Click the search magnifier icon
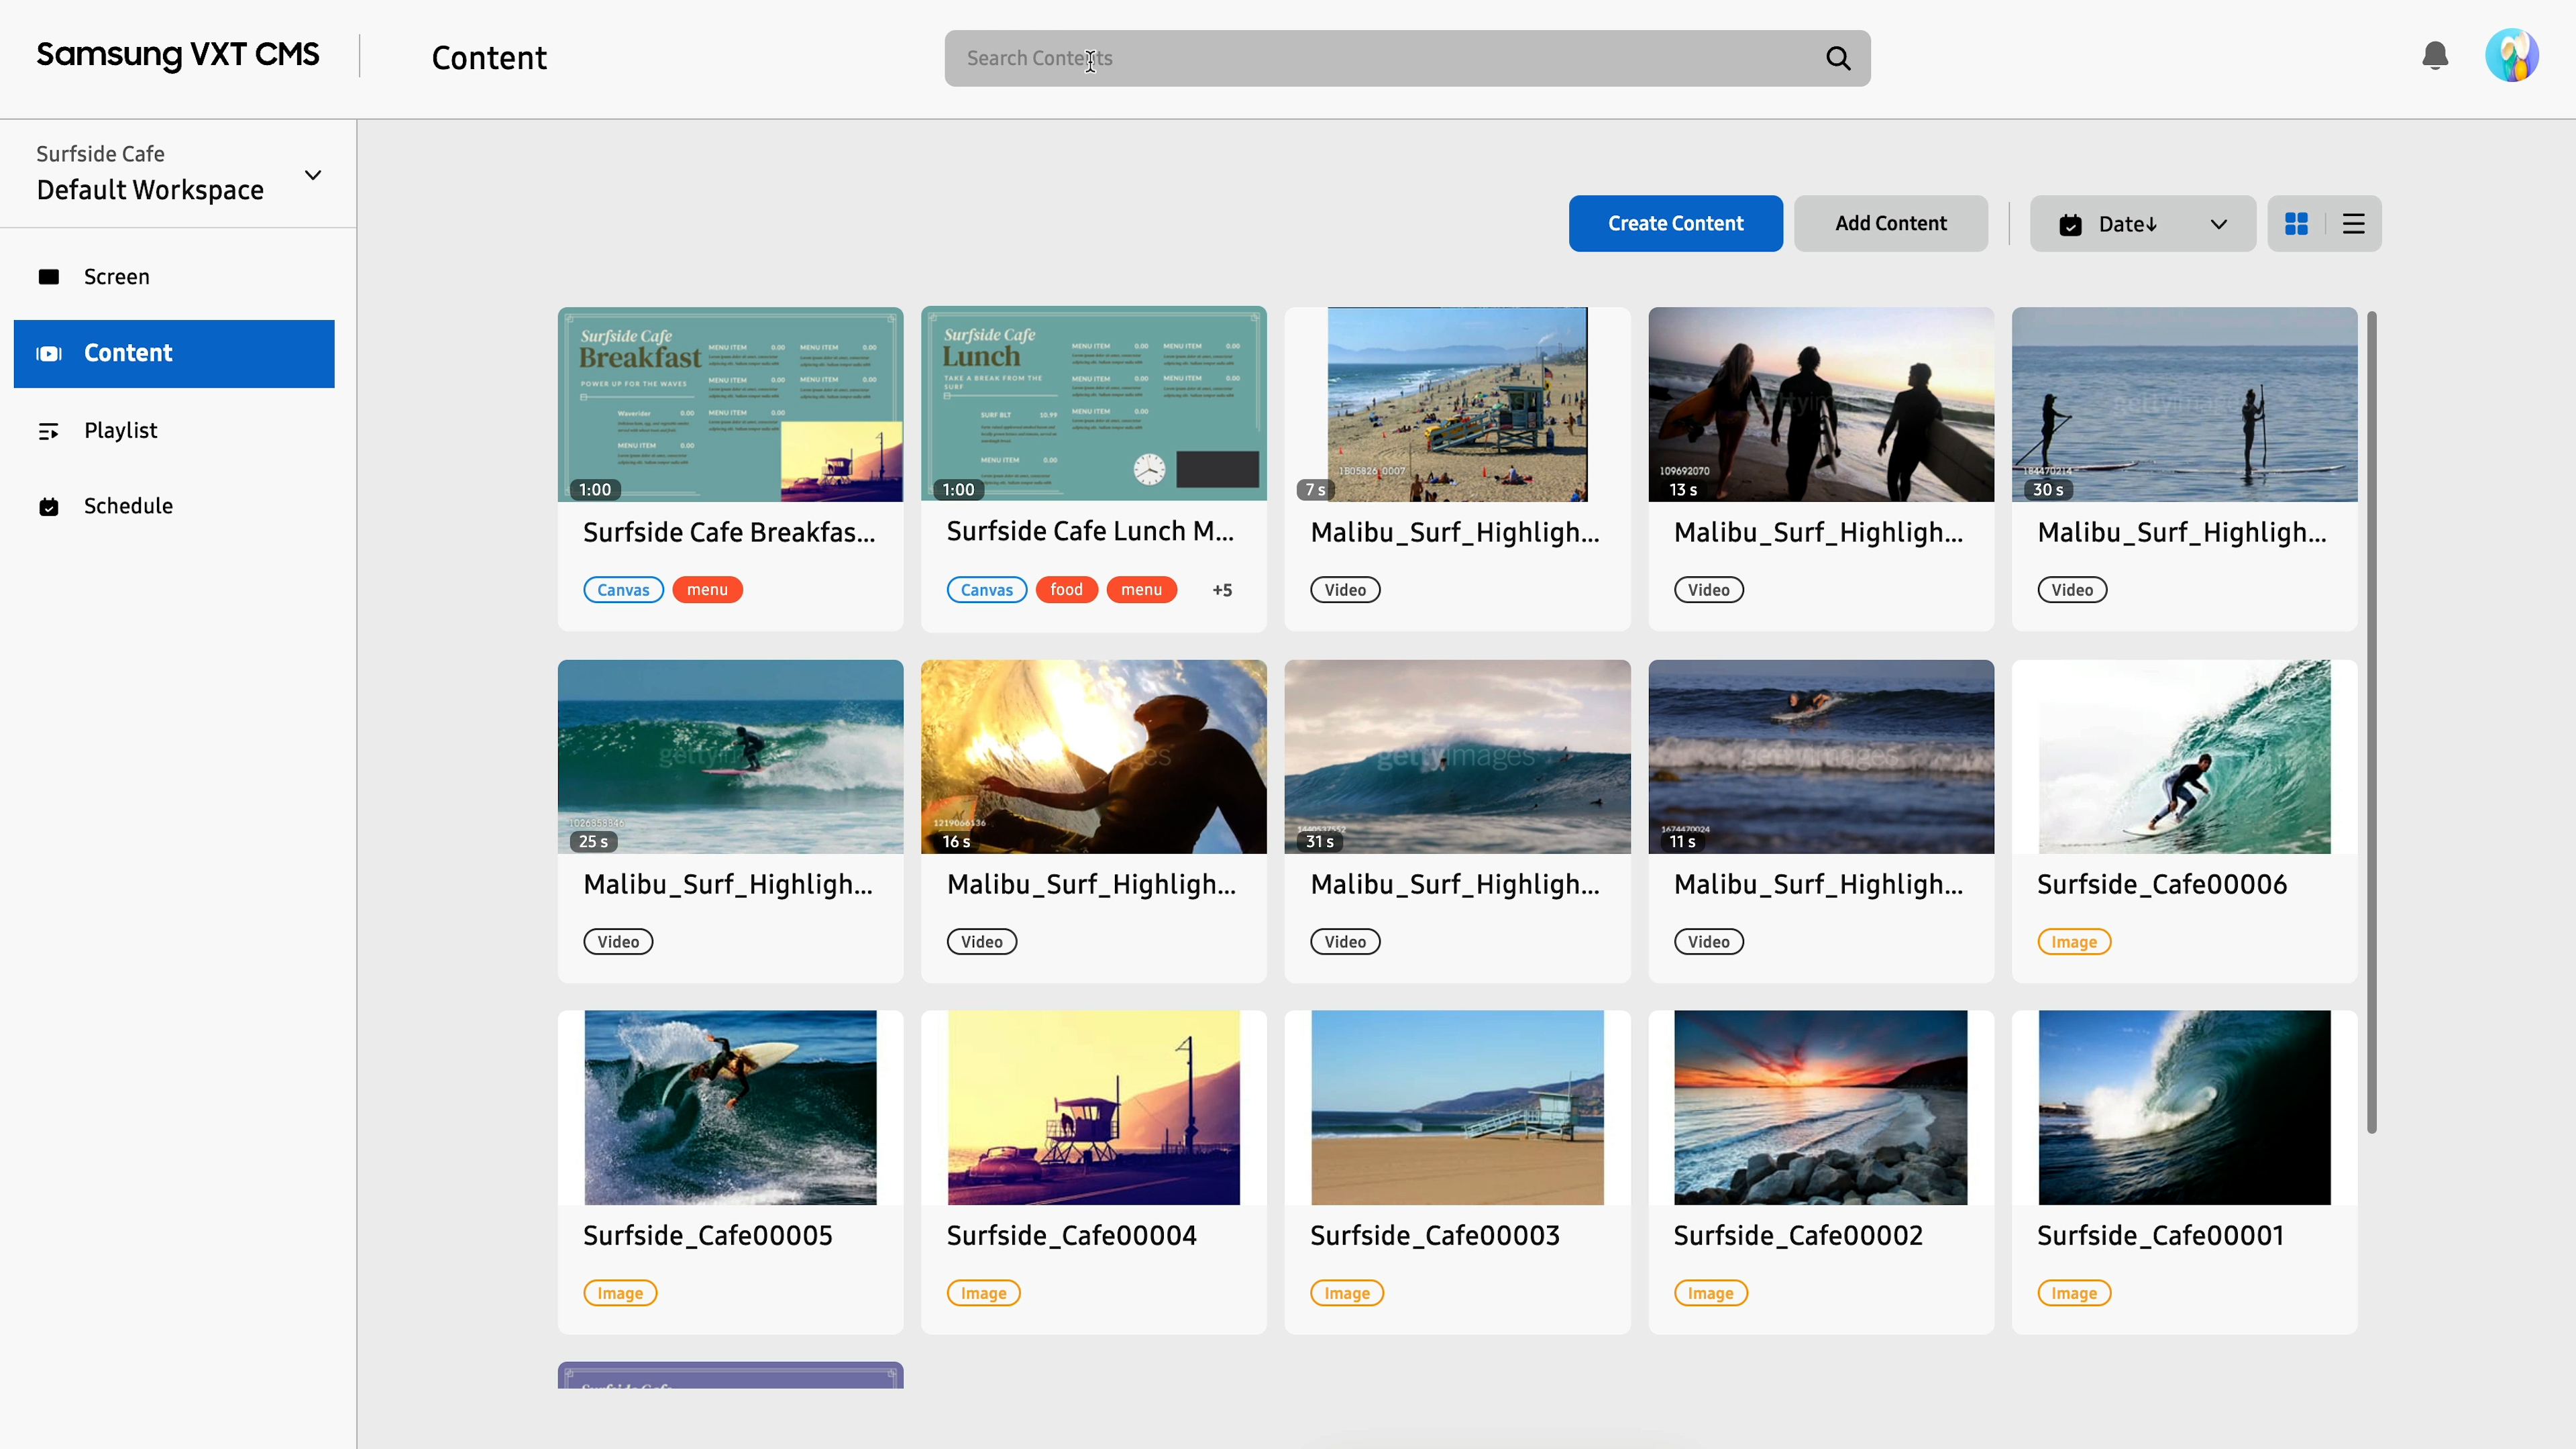The width and height of the screenshot is (2576, 1449). [x=1838, y=58]
